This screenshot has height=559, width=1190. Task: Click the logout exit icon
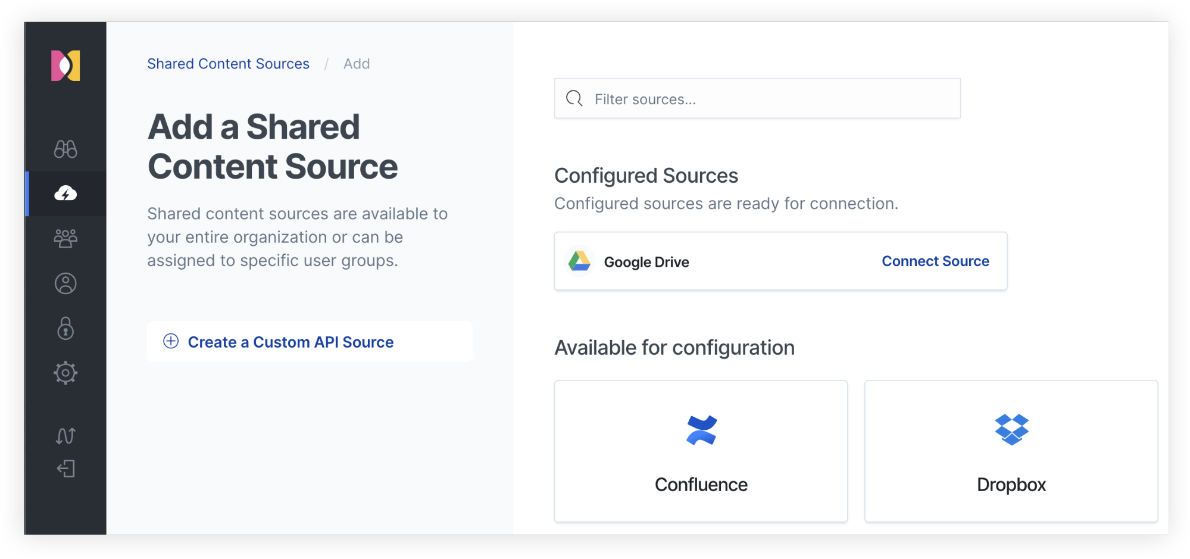tap(65, 469)
